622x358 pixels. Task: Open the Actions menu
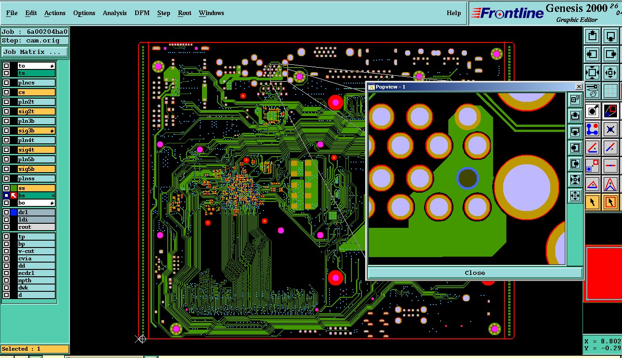click(x=55, y=13)
